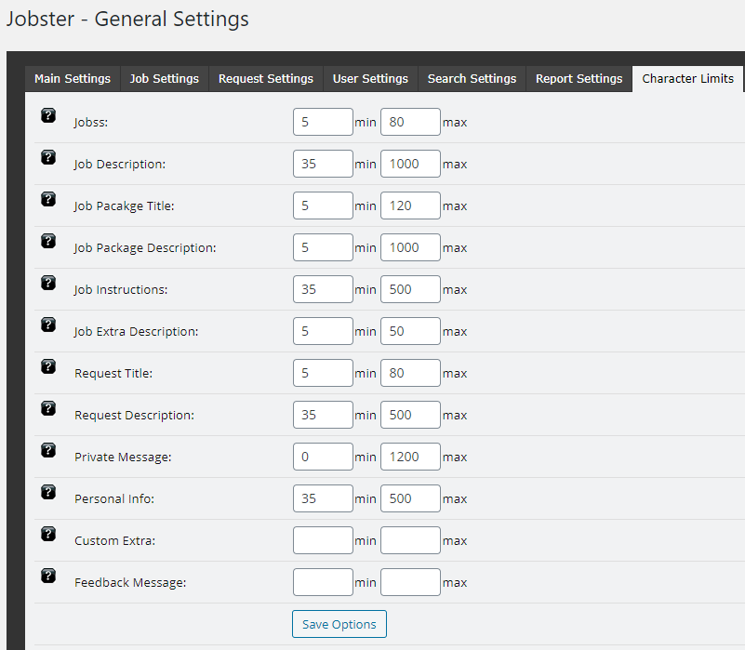Click the 'Feedback Message:' label
This screenshot has width=745, height=650.
pos(130,582)
